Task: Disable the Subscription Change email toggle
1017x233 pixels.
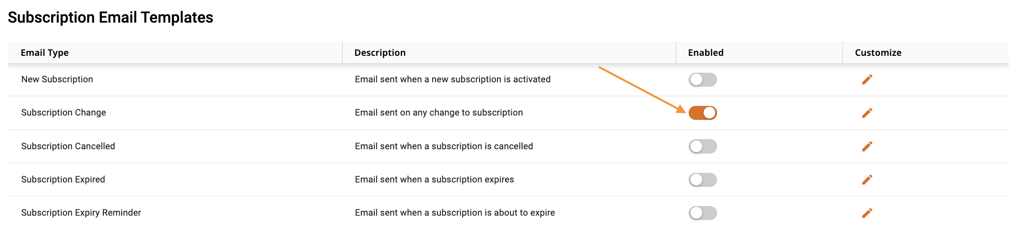Action: pos(703,113)
